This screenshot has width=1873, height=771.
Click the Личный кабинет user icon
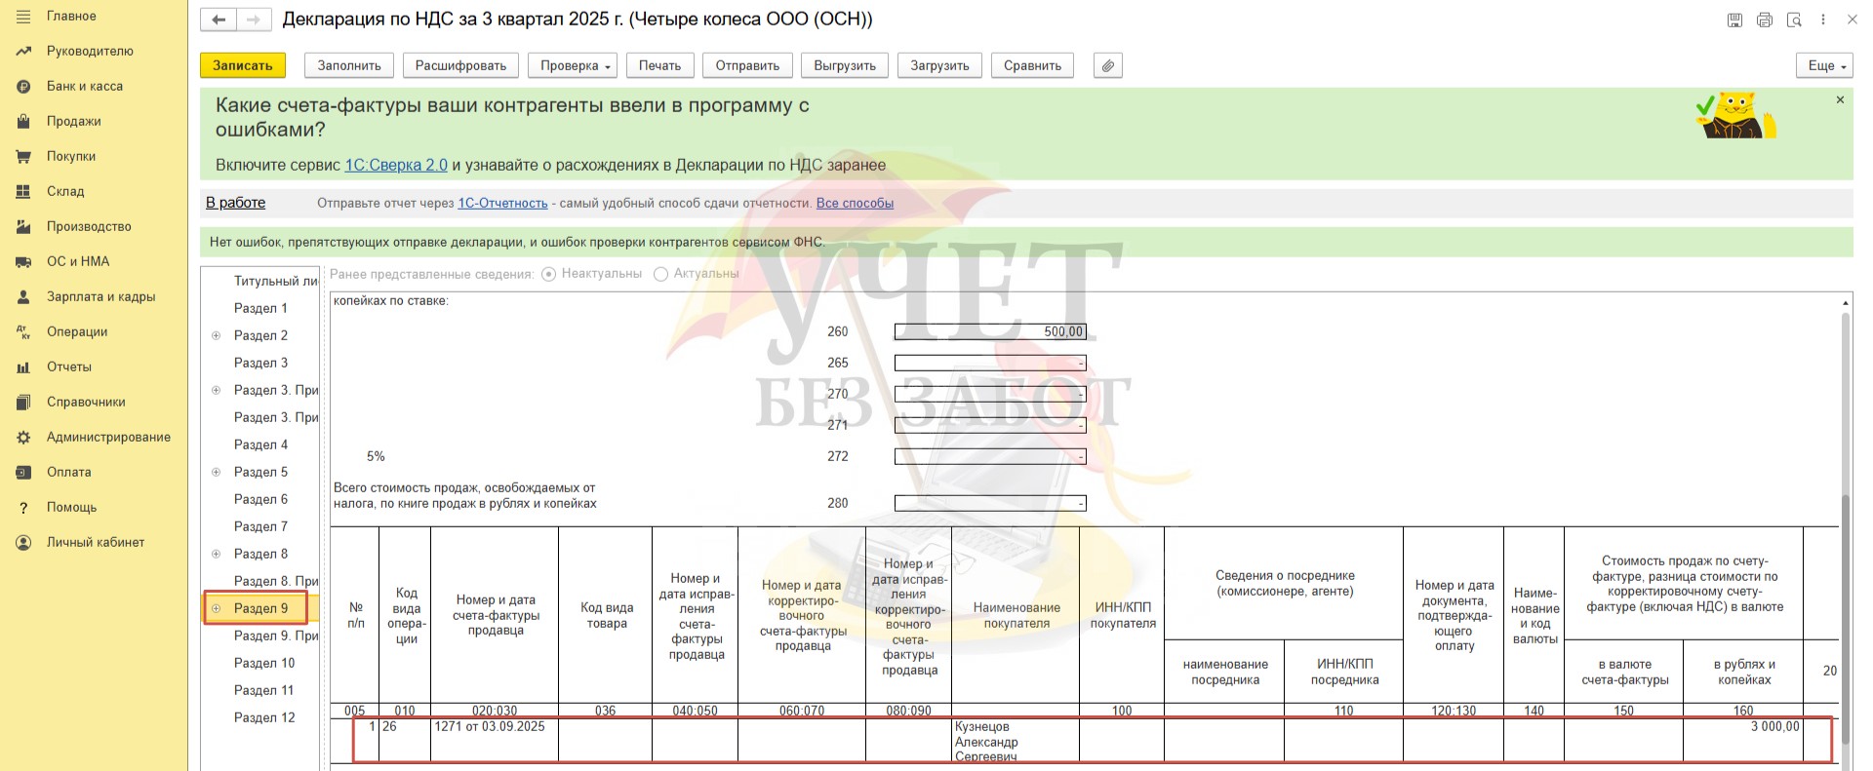click(x=24, y=543)
